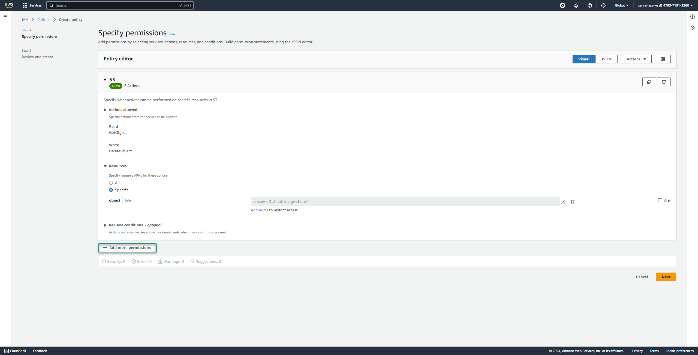
Task: Click the notifications bell icon
Action: pyautogui.click(x=576, y=5)
